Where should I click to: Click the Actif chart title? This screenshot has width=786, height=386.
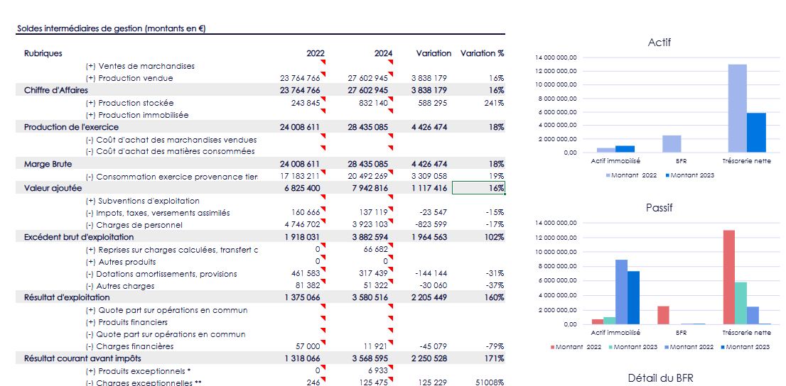pyautogui.click(x=659, y=43)
